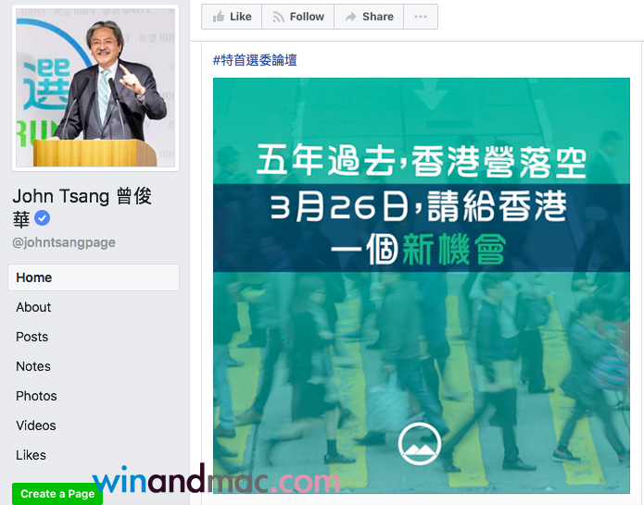The image size is (644, 505).
Task: Go to the Posts section
Action: click(x=32, y=337)
